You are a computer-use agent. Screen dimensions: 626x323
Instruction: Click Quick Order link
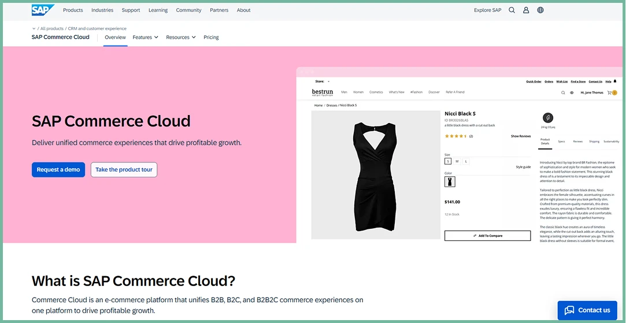pos(534,81)
